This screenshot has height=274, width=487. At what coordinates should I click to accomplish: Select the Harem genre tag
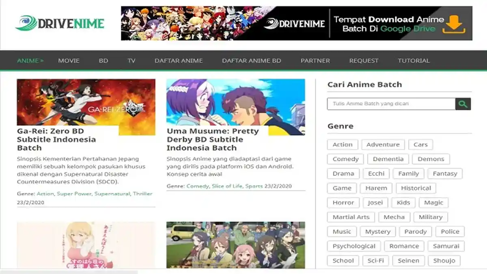(376, 188)
